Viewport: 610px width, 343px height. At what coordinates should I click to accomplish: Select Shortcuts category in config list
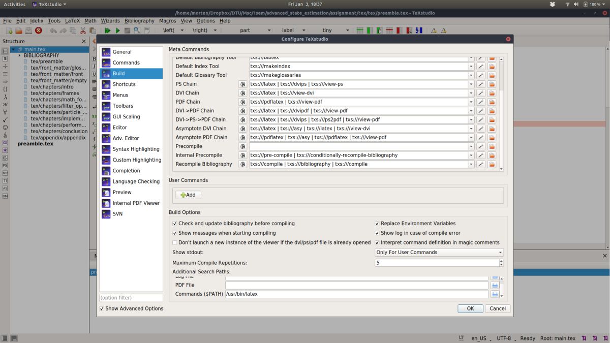[x=131, y=84]
